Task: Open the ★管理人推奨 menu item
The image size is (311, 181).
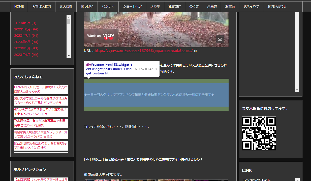Action: 42,7
